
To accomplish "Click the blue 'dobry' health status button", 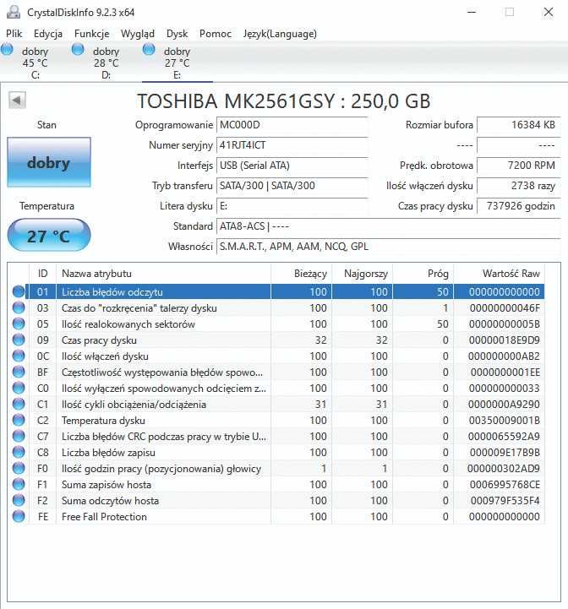I will coord(49,162).
